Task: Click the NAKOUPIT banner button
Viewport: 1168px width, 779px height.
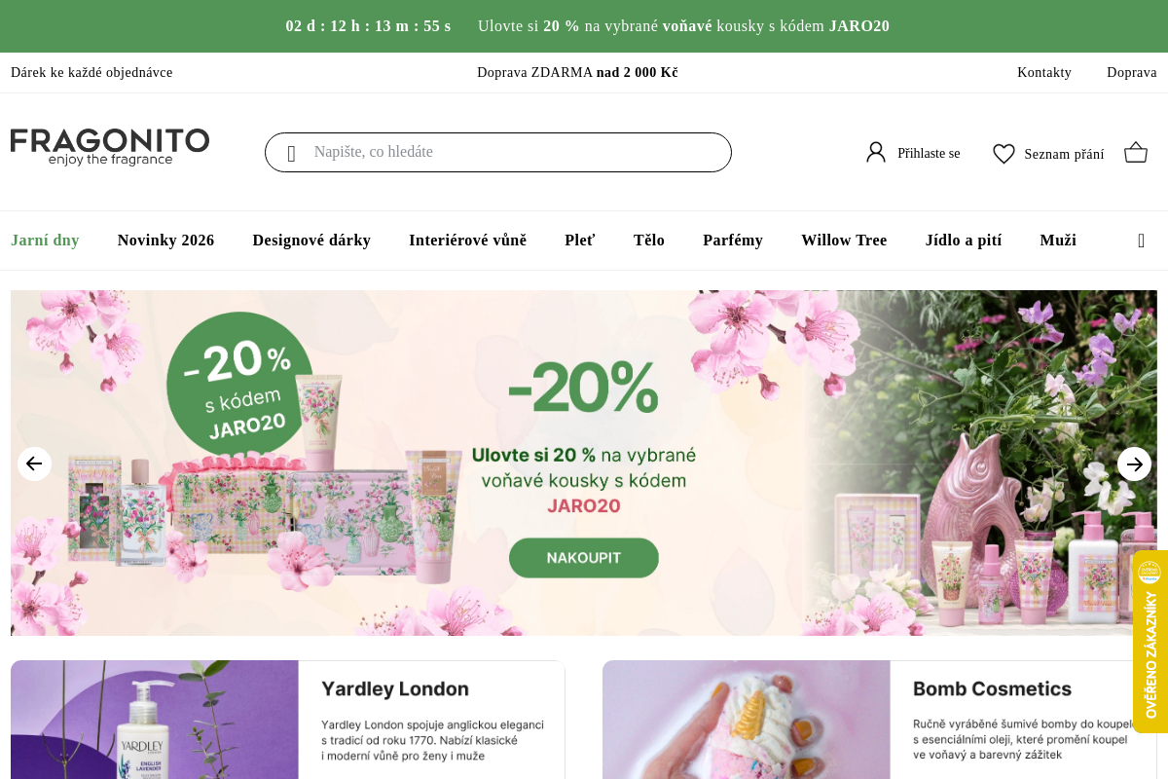Action: [584, 558]
